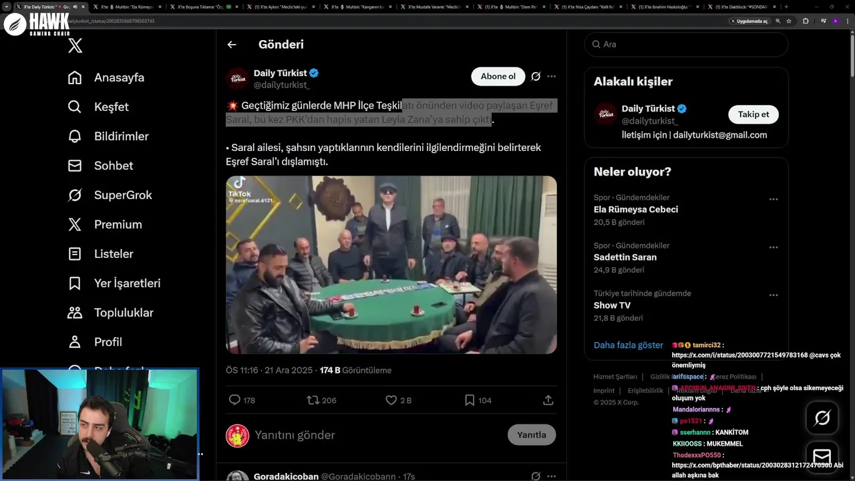Click the Abone ol button
Image resolution: width=855 pixels, height=481 pixels.
tap(498, 76)
